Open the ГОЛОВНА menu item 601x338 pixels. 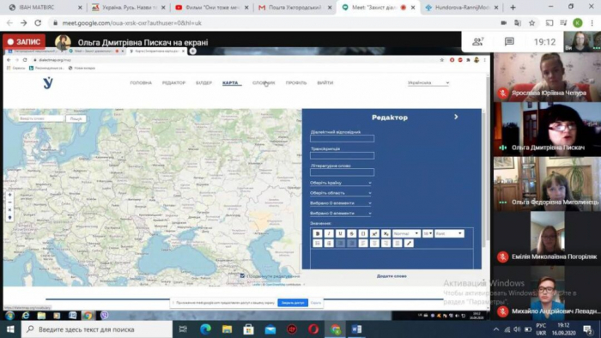coord(141,82)
